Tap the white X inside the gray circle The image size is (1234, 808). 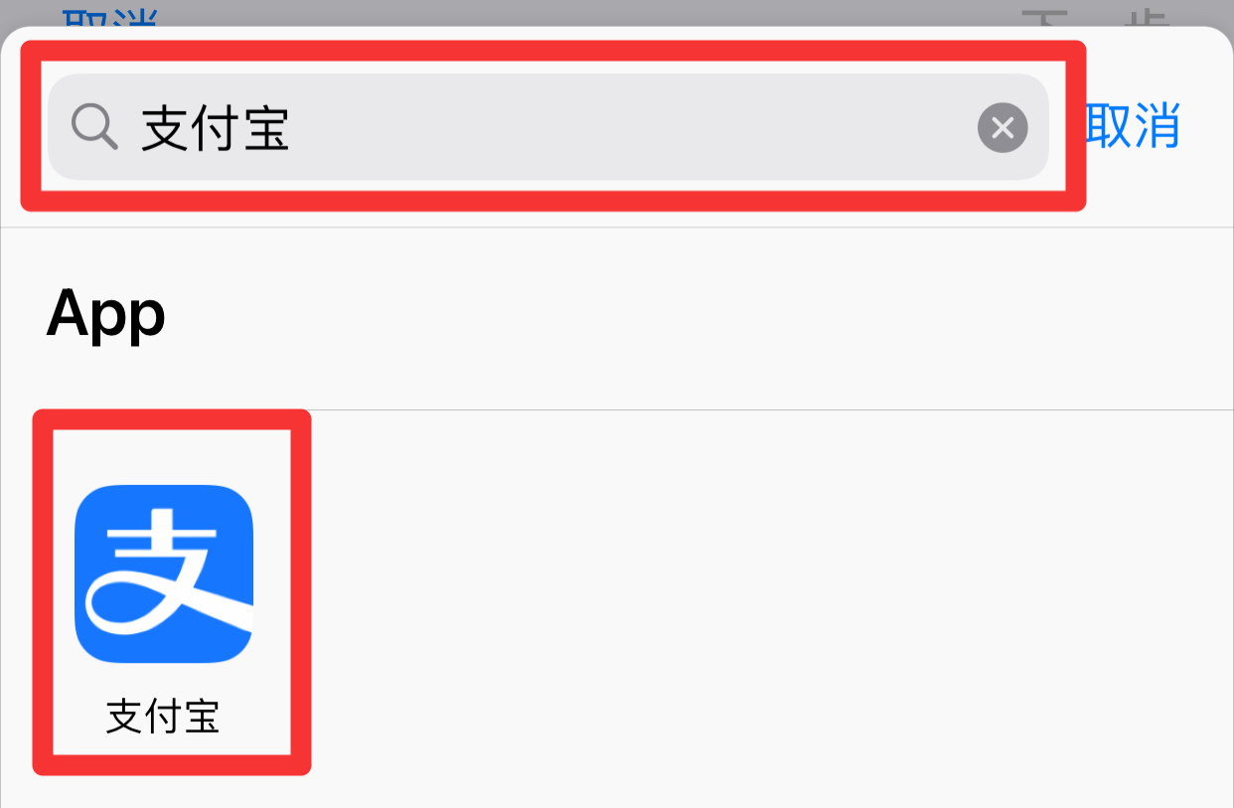1003,127
